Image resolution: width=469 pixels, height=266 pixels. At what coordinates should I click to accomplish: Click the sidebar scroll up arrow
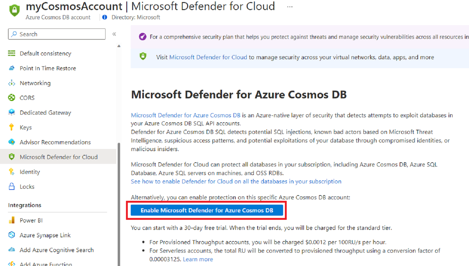119,46
